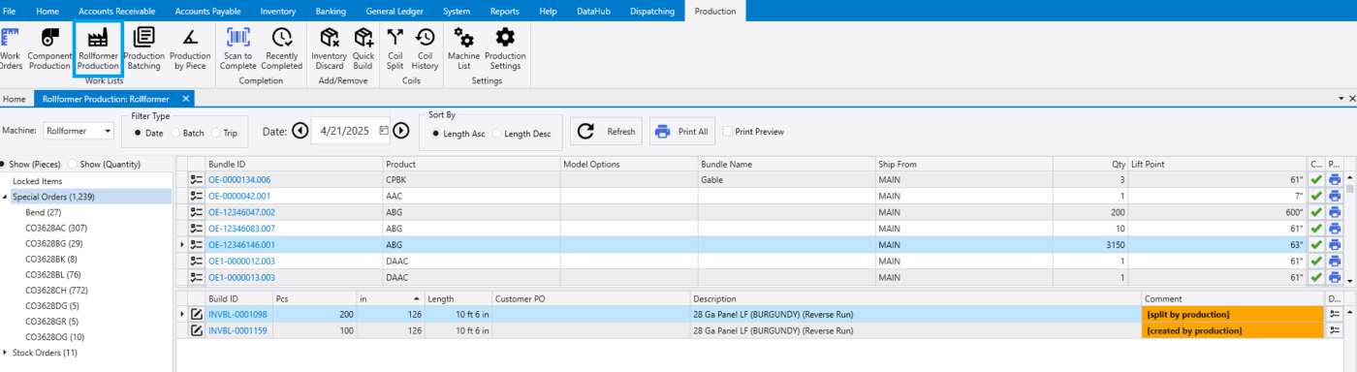Open Inventory Discard
1357x372 pixels.
(x=329, y=47)
